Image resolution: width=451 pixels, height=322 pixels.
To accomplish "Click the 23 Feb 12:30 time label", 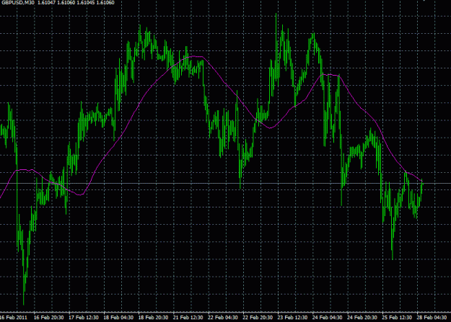I will 292,318.
